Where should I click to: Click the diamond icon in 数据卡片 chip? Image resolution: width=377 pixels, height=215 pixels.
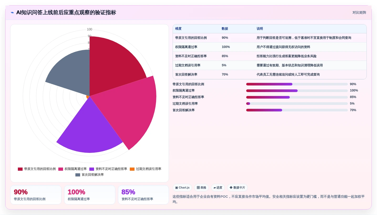[x=231, y=188]
